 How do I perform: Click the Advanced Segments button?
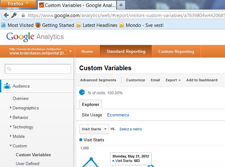click(x=98, y=80)
